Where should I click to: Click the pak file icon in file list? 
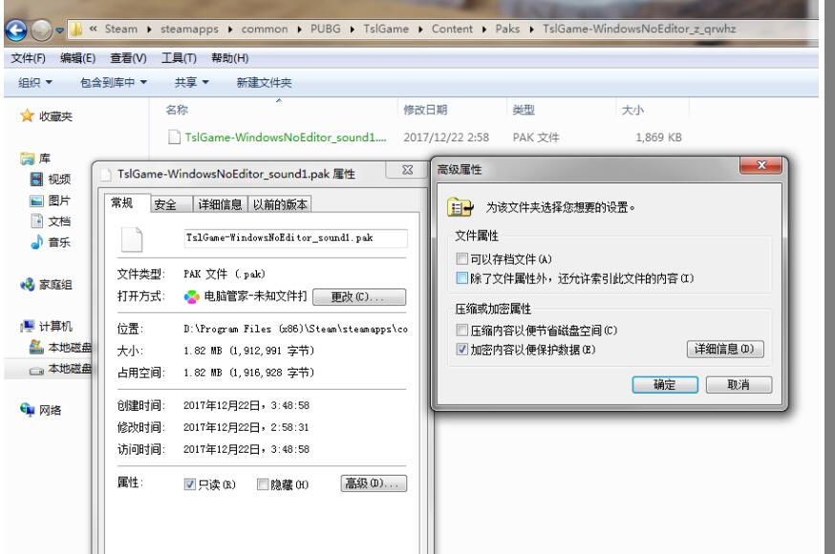pyautogui.click(x=174, y=138)
